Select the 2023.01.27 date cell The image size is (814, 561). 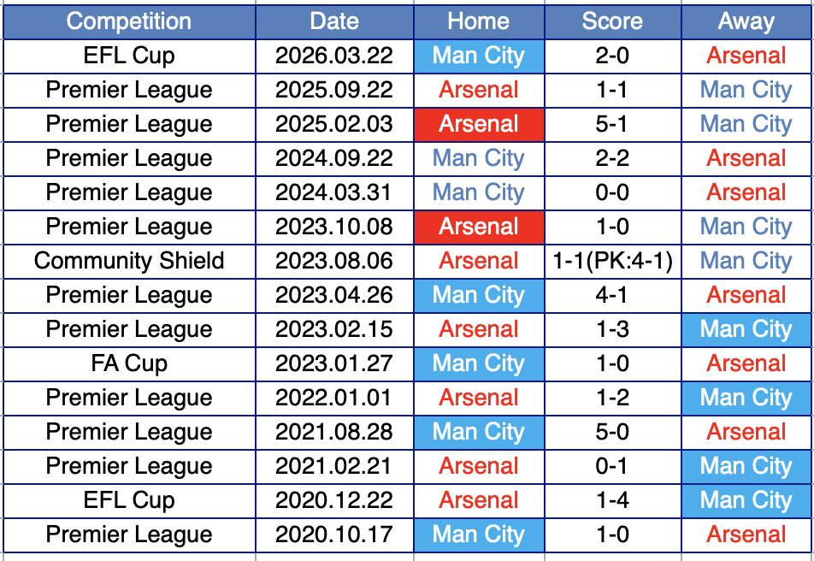coord(334,363)
